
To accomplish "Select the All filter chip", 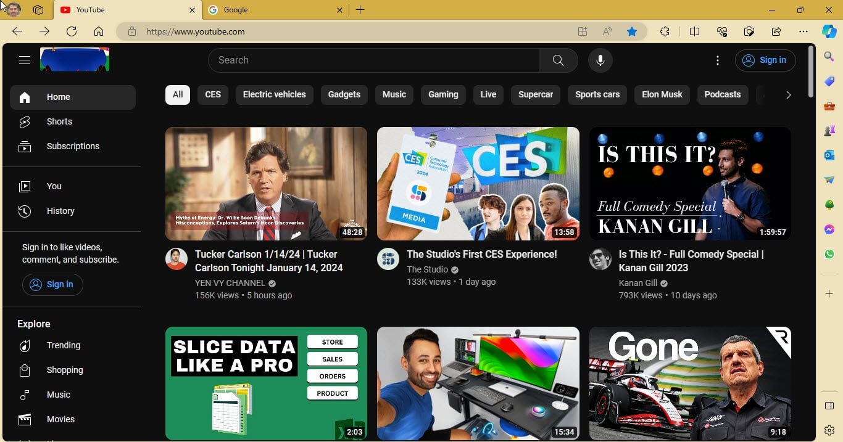I will point(178,95).
